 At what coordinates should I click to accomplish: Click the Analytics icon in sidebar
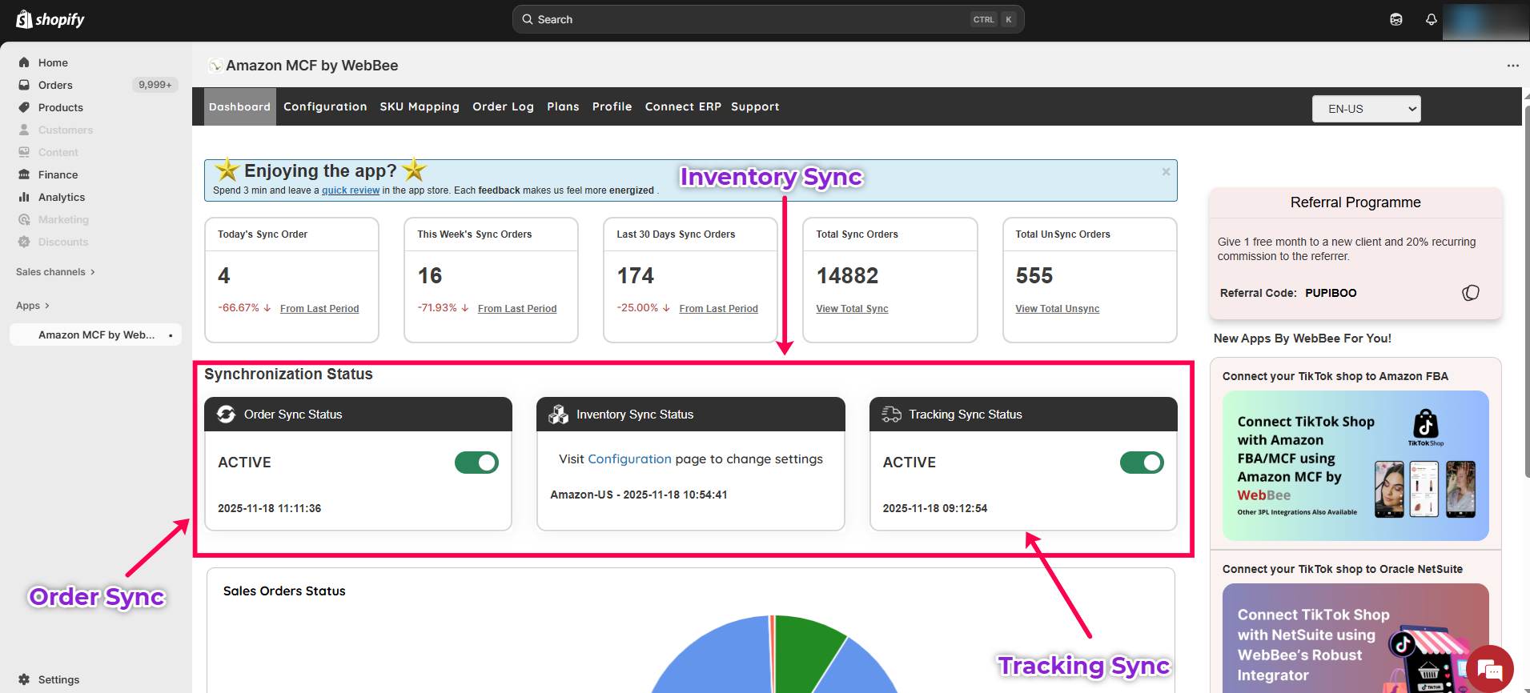coord(24,197)
